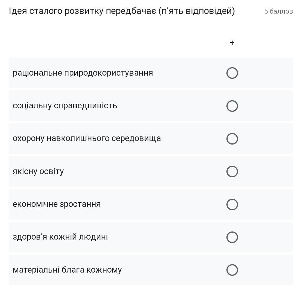Click the row label здоров'я кожній людині
Image resolution: width=299 pixels, height=292 pixels.
point(60,237)
